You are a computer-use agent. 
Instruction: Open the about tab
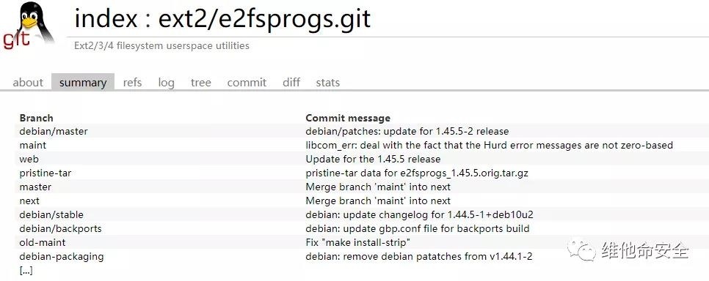coord(28,83)
